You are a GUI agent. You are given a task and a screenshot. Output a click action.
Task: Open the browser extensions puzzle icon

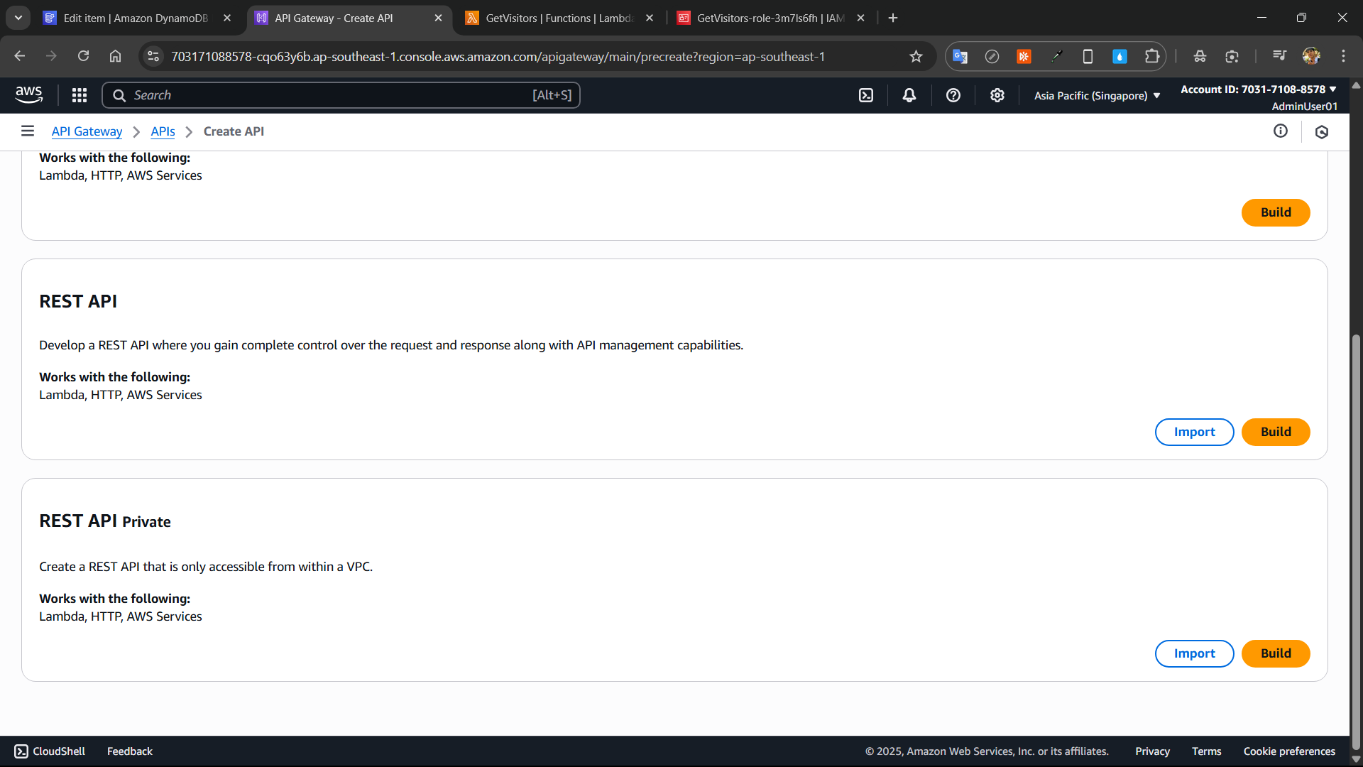pos(1152,56)
